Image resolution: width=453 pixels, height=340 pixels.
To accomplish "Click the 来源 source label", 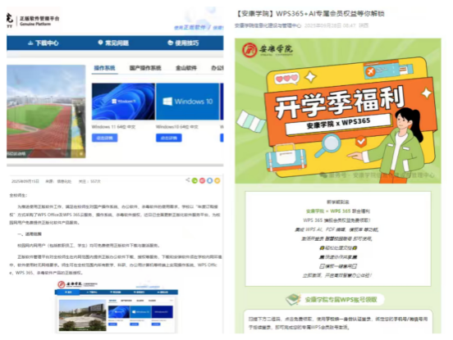I will pos(58,181).
